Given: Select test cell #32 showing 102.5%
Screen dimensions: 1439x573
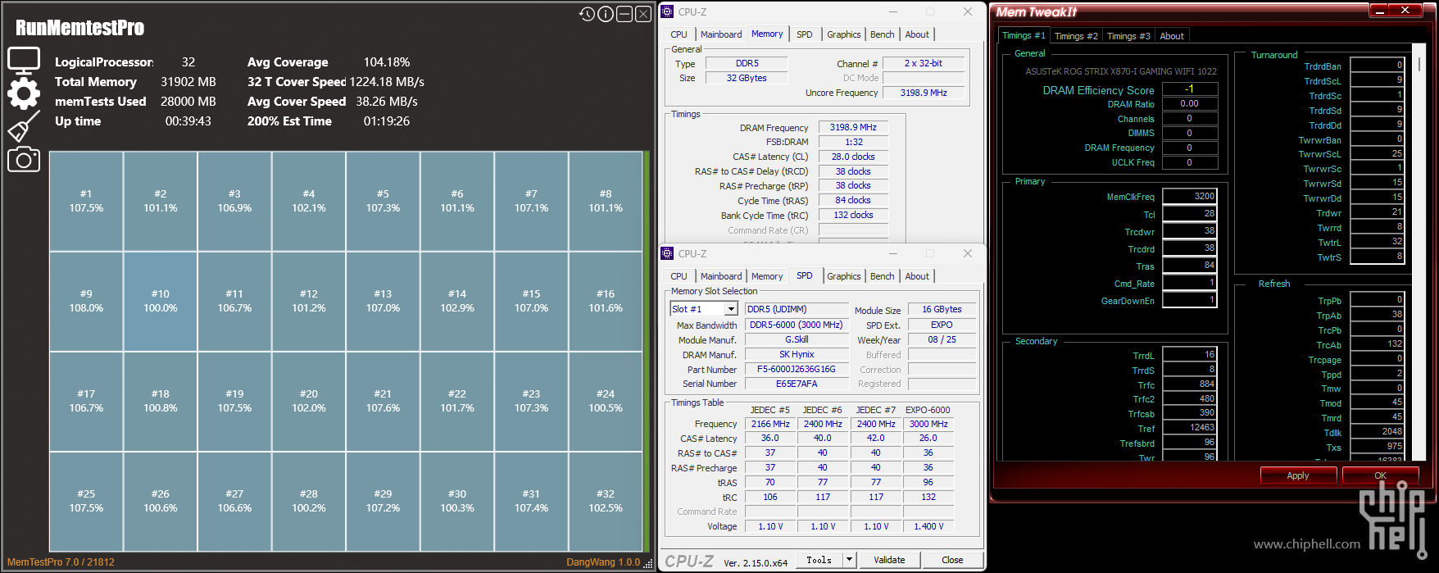Looking at the screenshot, I should tap(606, 502).
